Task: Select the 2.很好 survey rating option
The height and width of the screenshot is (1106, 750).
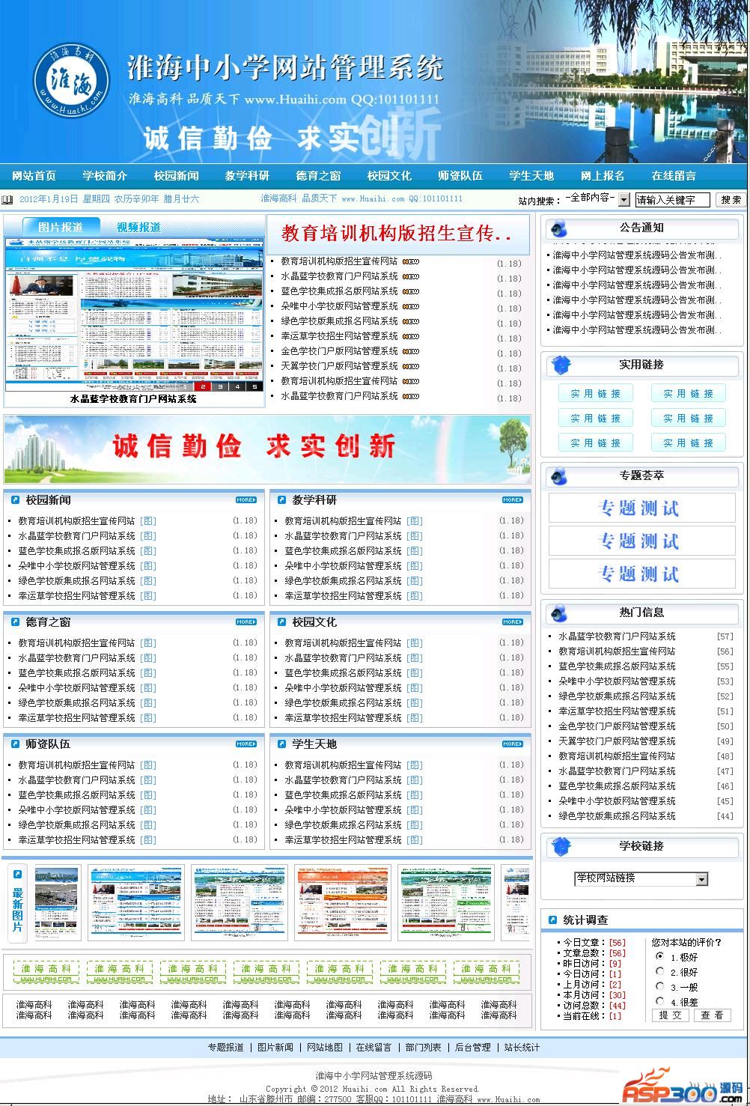Action: point(659,971)
